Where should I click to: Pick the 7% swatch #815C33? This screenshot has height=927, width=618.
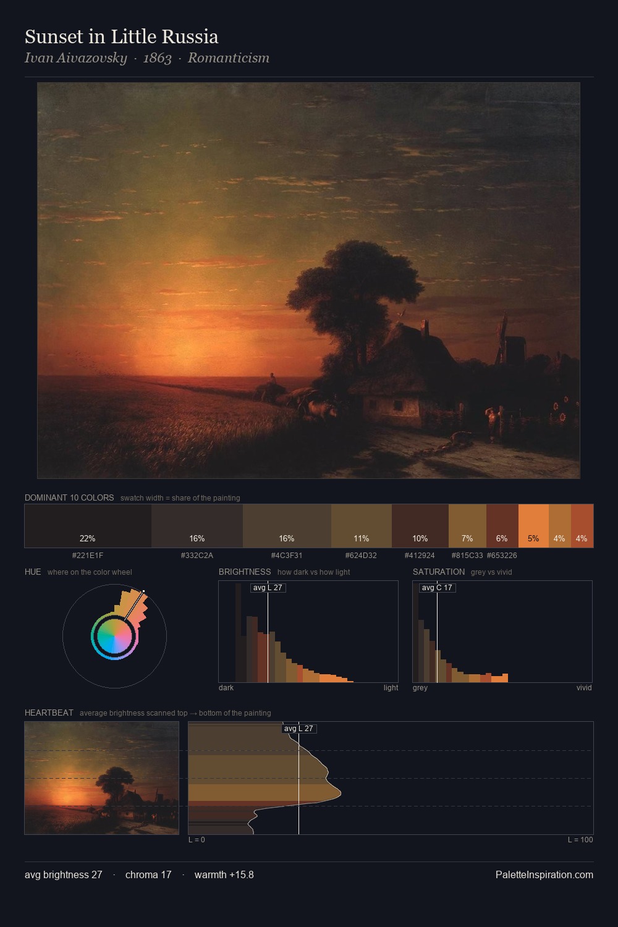click(x=467, y=526)
